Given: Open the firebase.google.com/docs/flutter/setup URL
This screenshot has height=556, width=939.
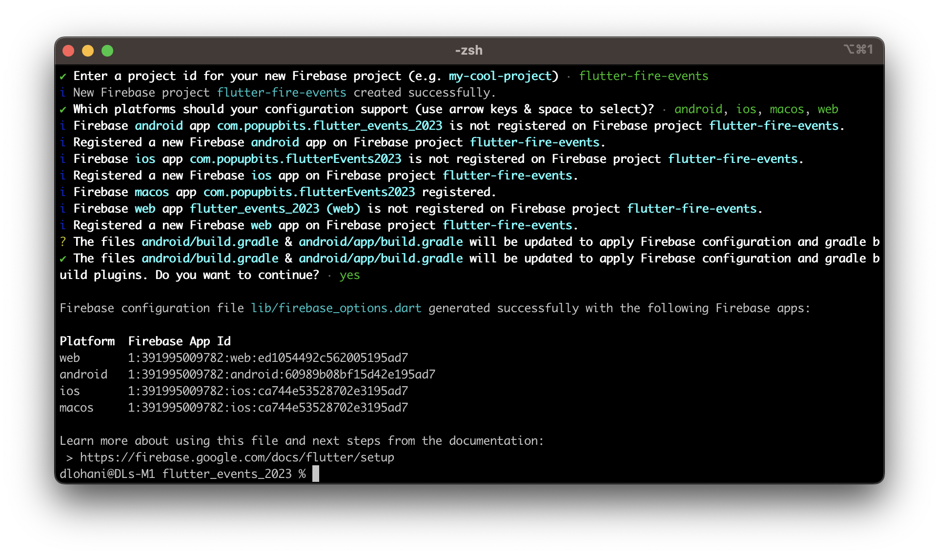Looking at the screenshot, I should point(237,457).
